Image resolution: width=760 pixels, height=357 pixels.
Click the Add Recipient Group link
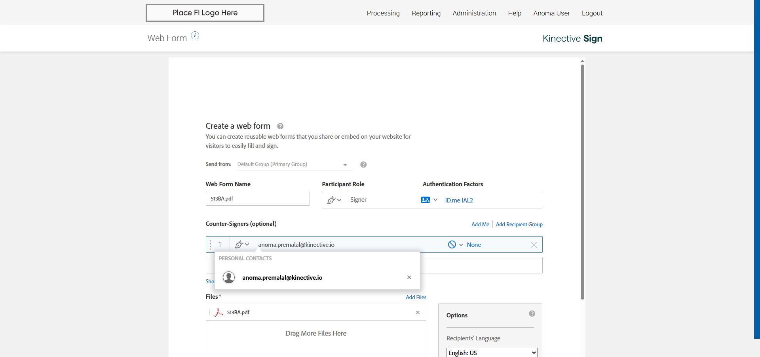pos(519,224)
